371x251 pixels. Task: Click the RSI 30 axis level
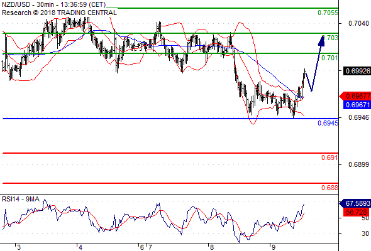(x=365, y=233)
